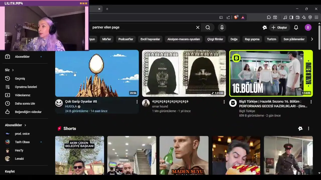
Task: Open the purple B account avatar
Action: 308,27
